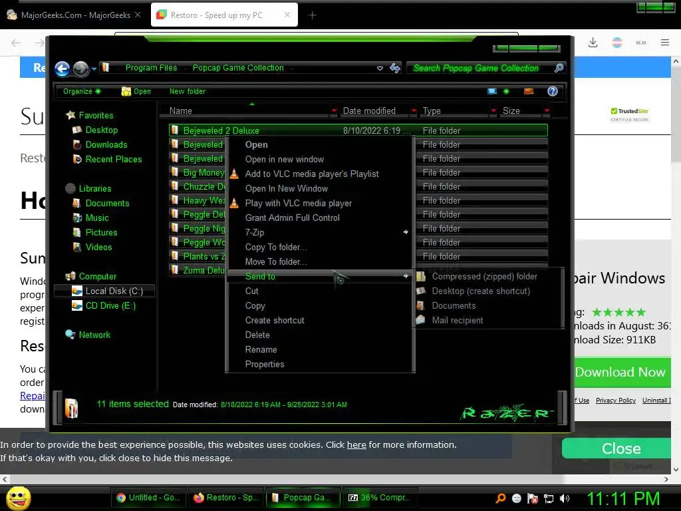Click the New folder toolbar button
Screen dimensions: 681x511
187,91
